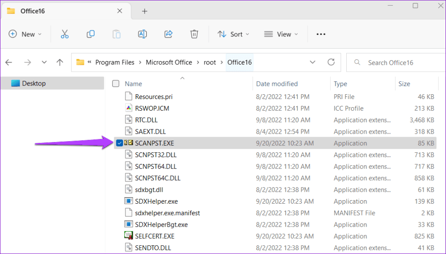The image size is (446, 254).
Task: Select the checkbox for SCNPST32.DLL row
Action: [119, 155]
